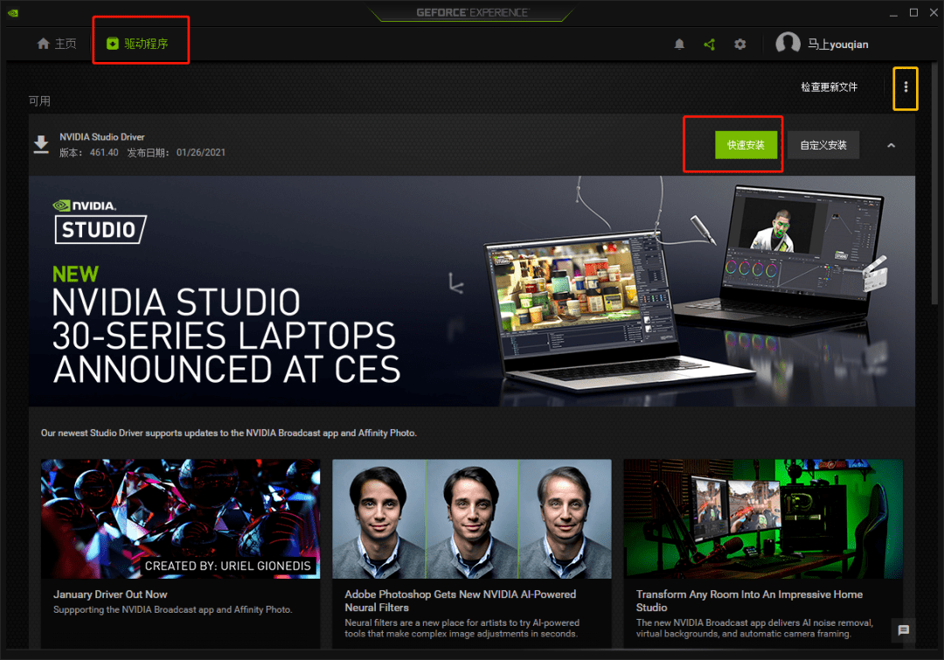The image size is (944, 660).
Task: Click the NVIDIA Studio 30-Series Laptops banner
Action: click(x=472, y=291)
